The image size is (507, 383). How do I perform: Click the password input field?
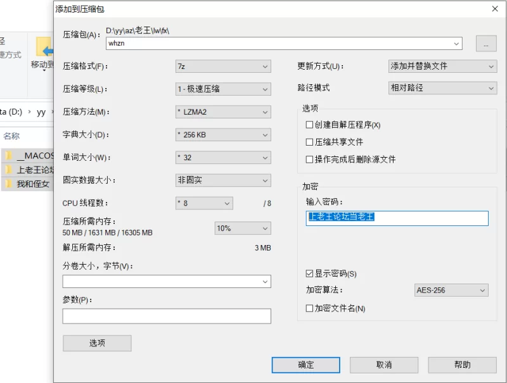(397, 218)
